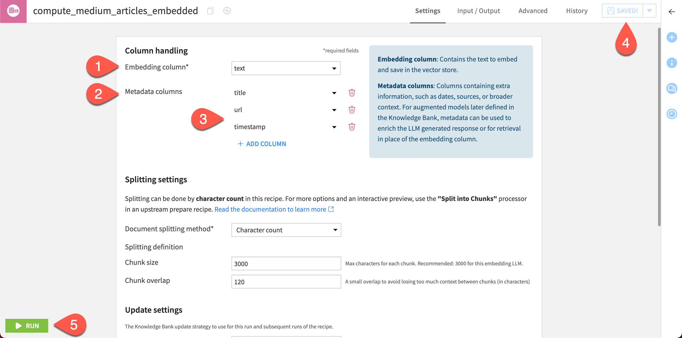
Task: Open the discussions chat icon
Action: pyautogui.click(x=672, y=88)
